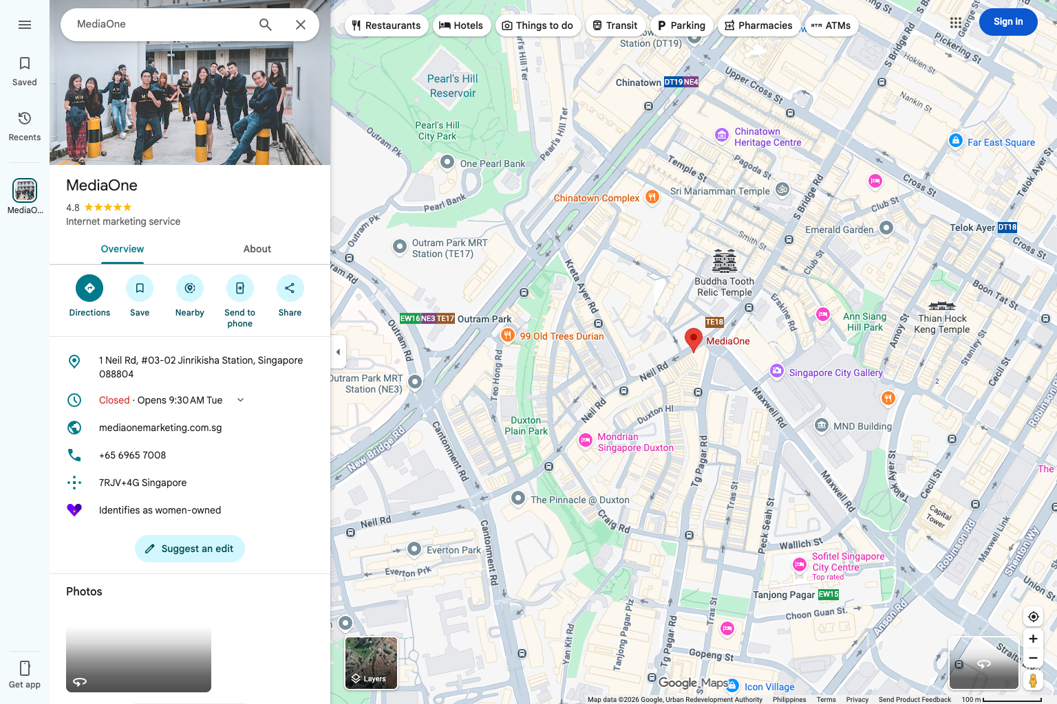This screenshot has height=704, width=1057.
Task: Open the Saved places panel
Action: point(25,71)
